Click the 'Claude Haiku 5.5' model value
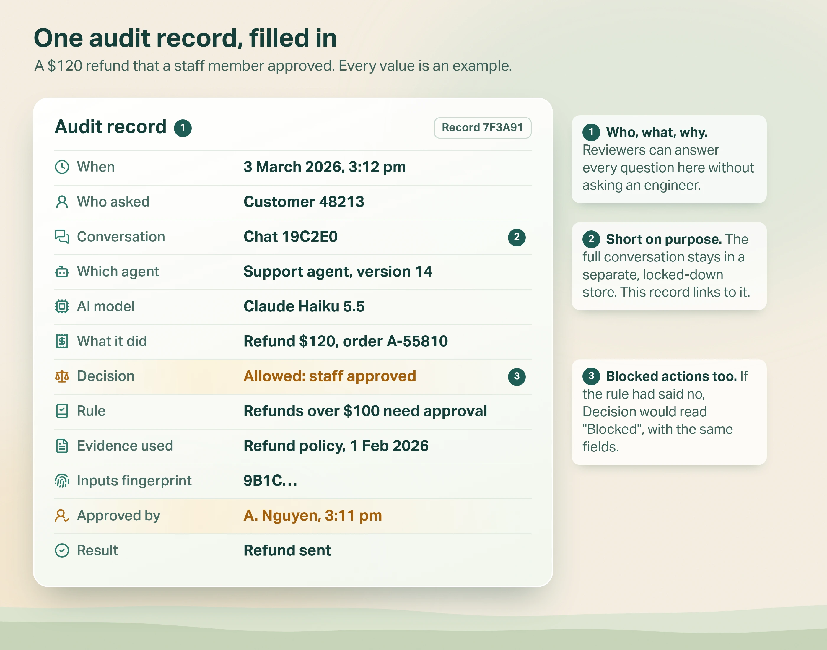The width and height of the screenshot is (827, 650). tap(304, 306)
